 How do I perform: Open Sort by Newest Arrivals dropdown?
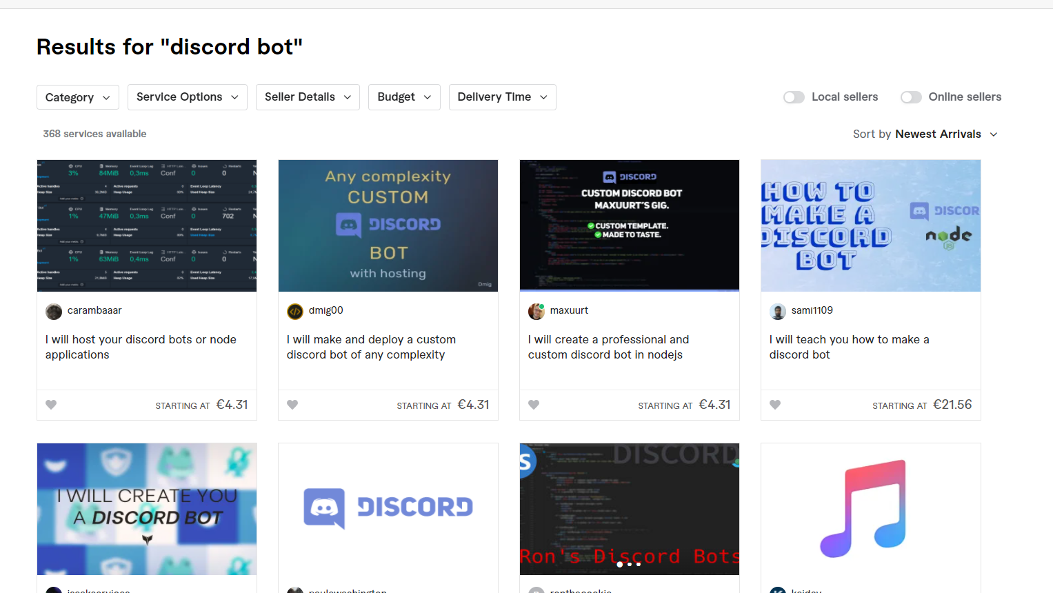925,134
